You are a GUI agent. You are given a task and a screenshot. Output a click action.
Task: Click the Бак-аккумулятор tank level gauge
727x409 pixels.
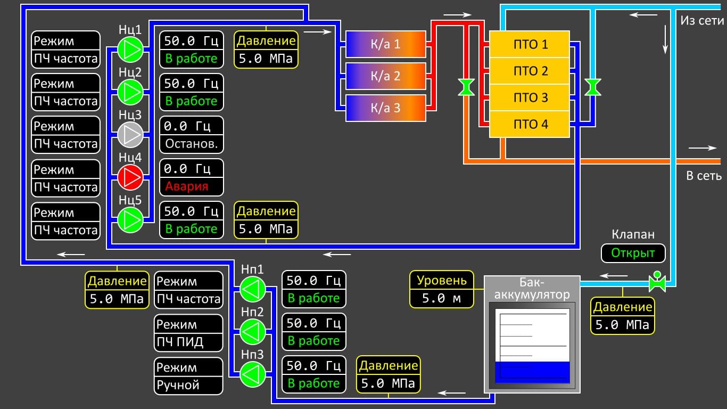point(532,346)
